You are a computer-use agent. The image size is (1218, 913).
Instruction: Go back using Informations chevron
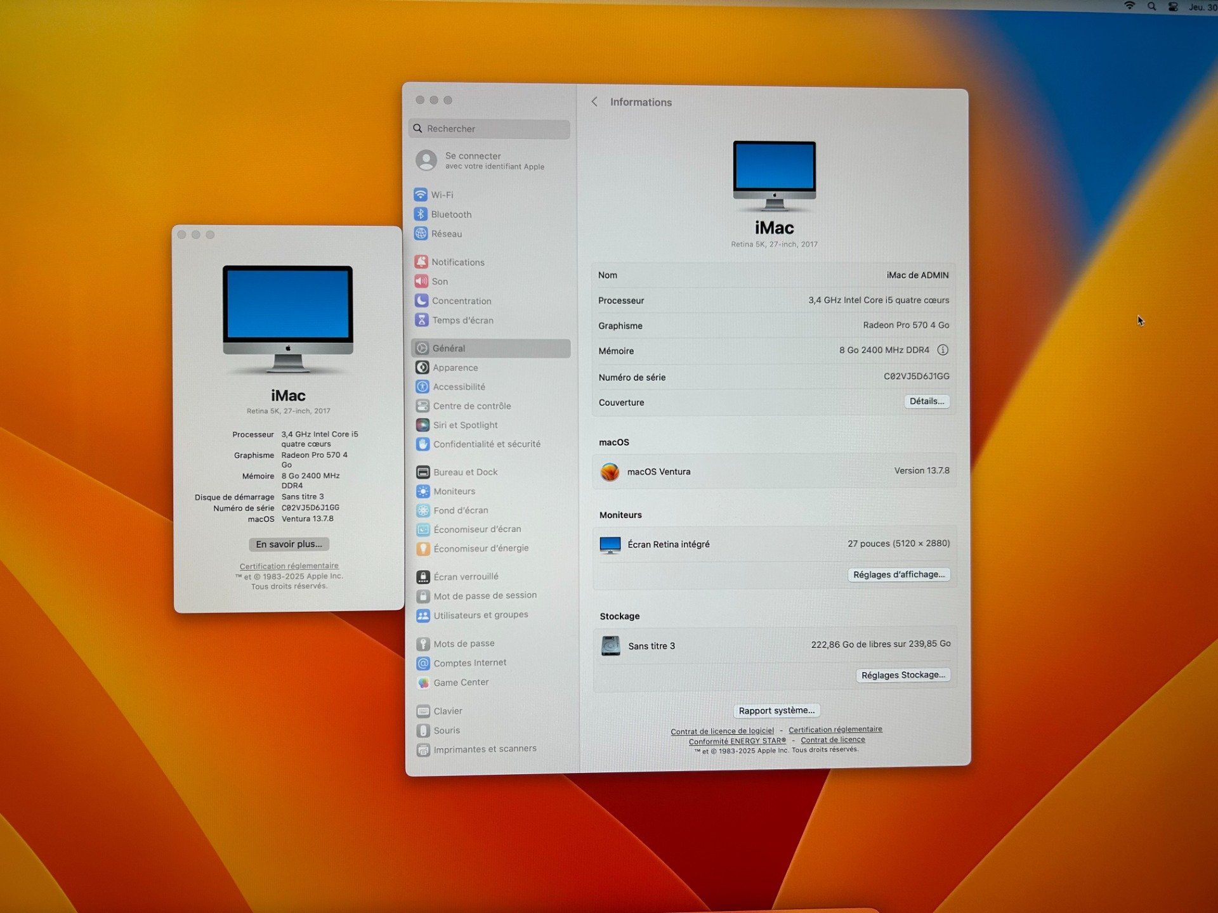(594, 102)
